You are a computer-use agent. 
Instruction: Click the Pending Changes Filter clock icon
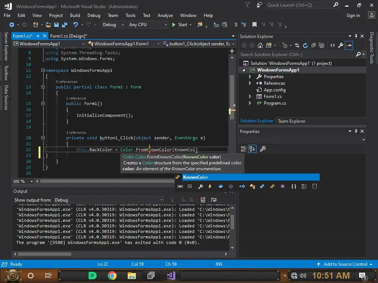pos(285,45)
